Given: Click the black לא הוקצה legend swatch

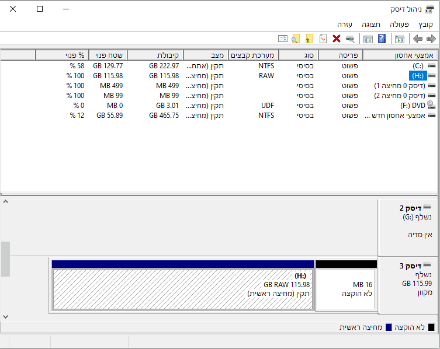Looking at the screenshot, I should pyautogui.click(x=431, y=327).
